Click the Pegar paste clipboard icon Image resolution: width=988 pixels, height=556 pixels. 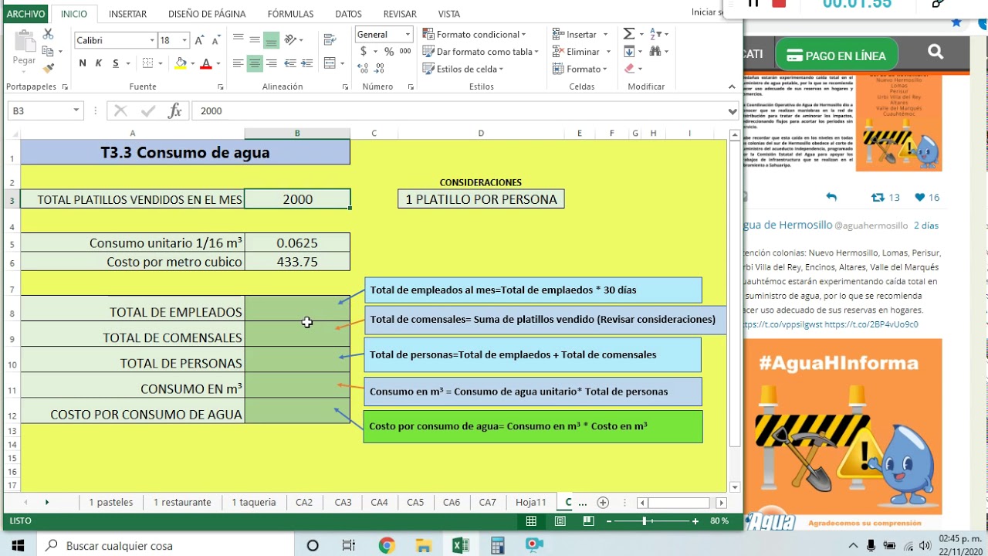(x=24, y=42)
